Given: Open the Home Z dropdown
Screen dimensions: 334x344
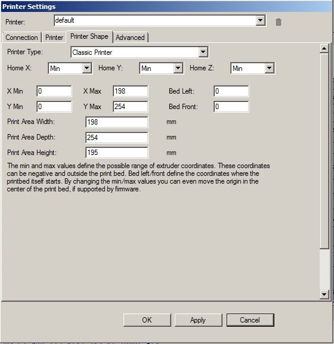Looking at the screenshot, I should (269, 68).
